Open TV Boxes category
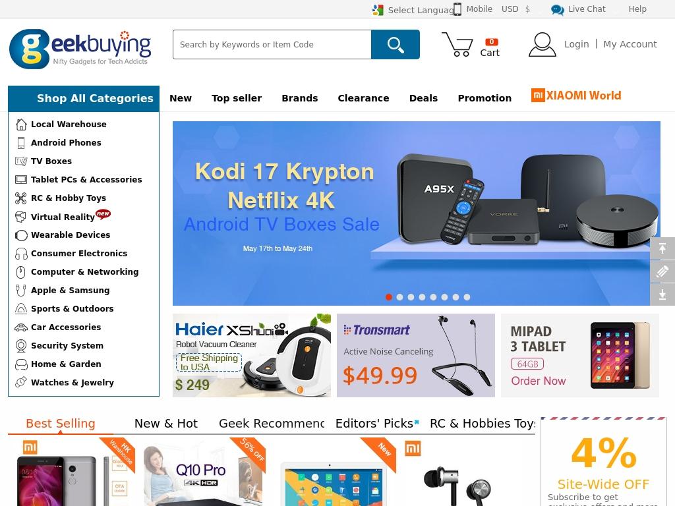 coord(51,161)
